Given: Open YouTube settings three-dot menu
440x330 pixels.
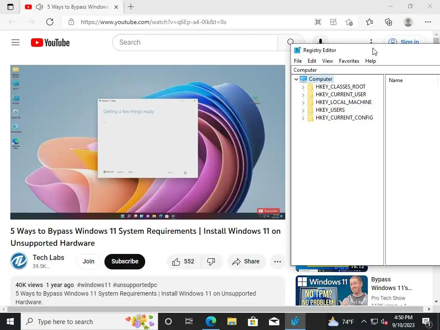Looking at the screenshot, I should [x=371, y=41].
